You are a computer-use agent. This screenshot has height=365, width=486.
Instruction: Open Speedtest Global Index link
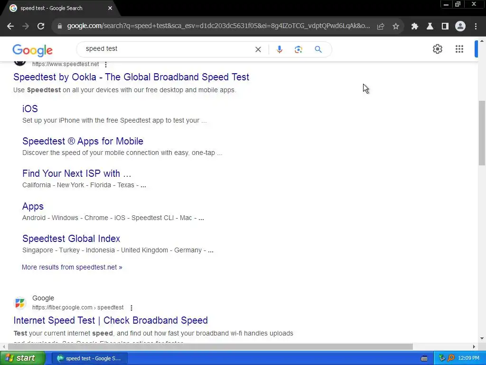tap(71, 239)
